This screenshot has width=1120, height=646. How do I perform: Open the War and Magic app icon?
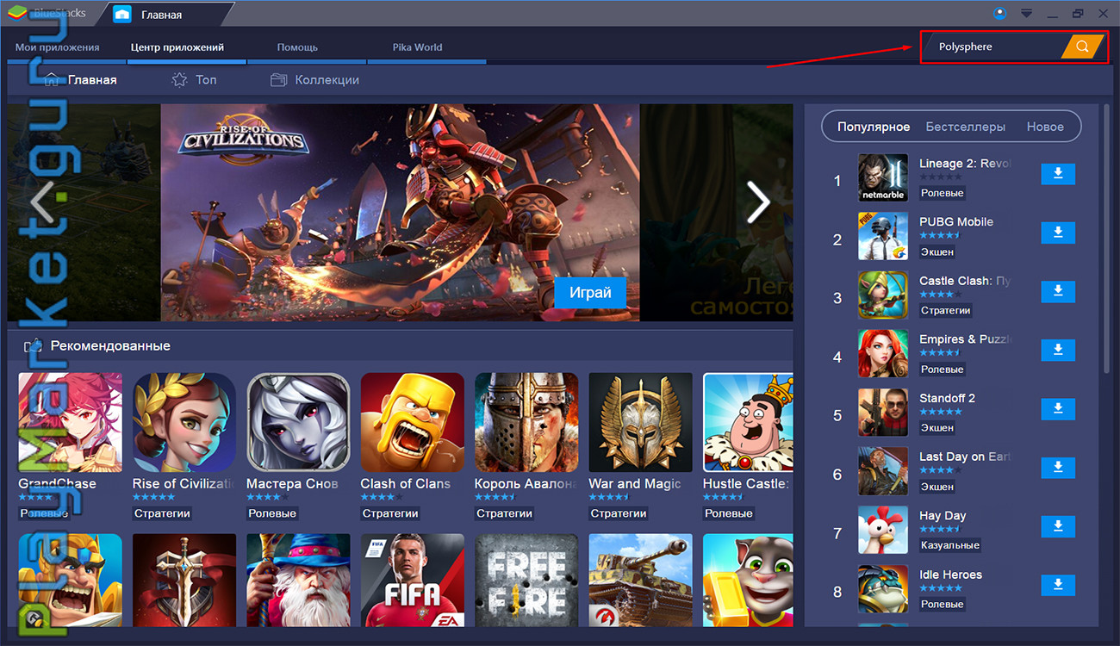(x=640, y=424)
